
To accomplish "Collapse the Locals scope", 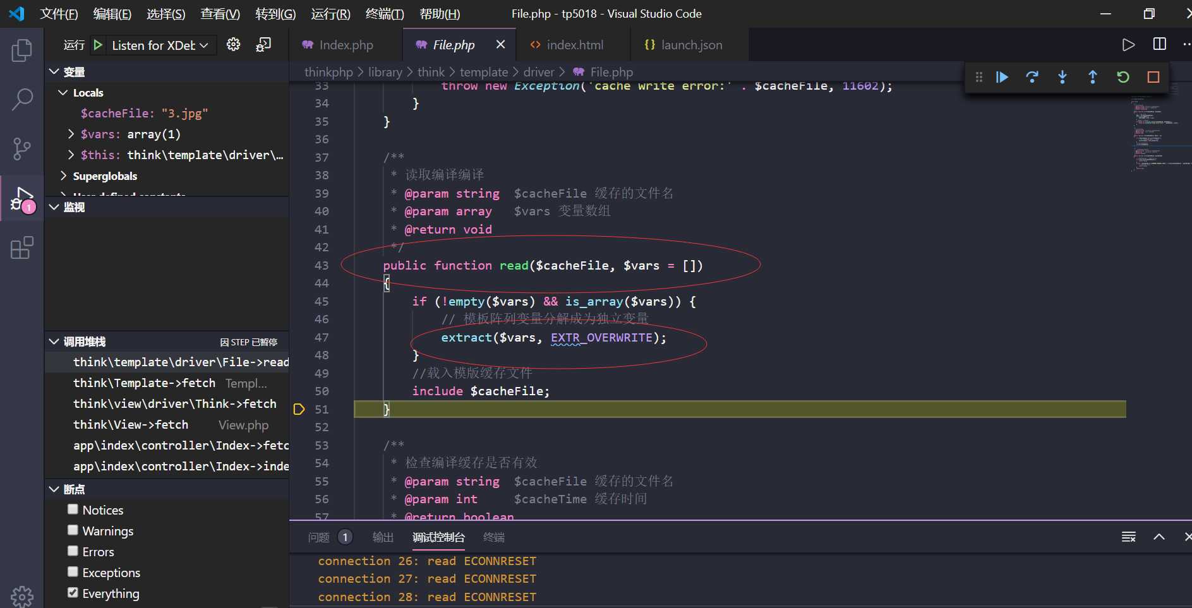I will (x=63, y=93).
